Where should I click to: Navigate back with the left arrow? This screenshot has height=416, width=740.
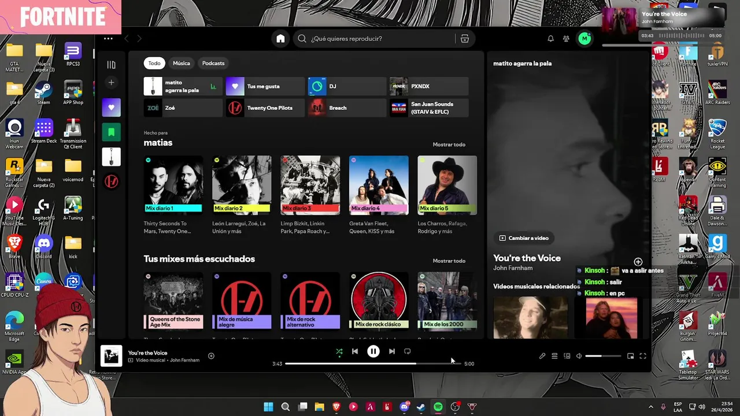127,39
